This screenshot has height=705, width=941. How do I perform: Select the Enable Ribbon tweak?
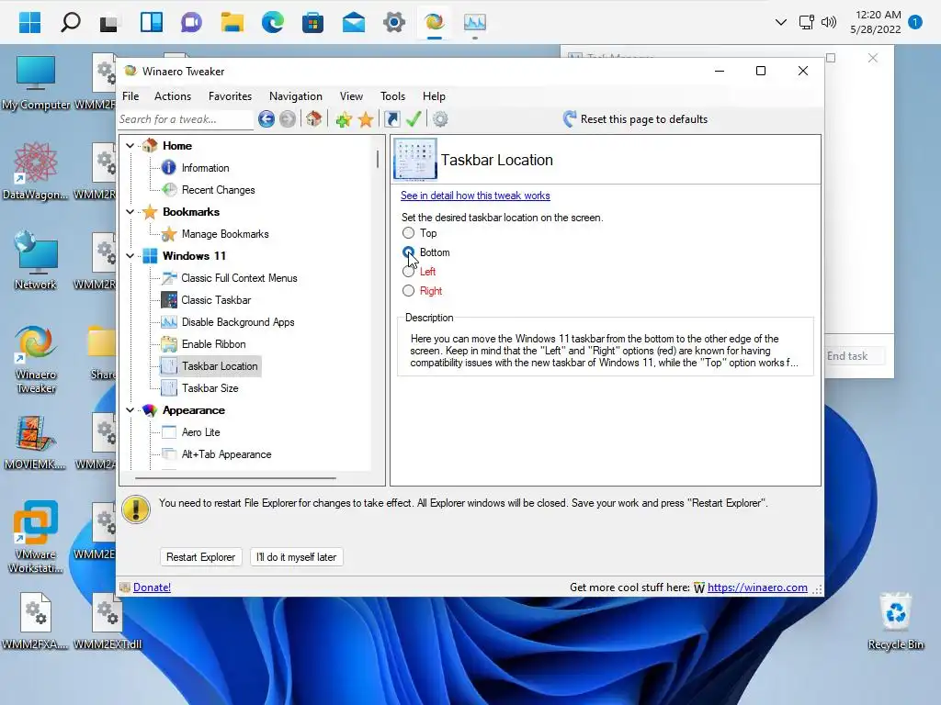[213, 344]
